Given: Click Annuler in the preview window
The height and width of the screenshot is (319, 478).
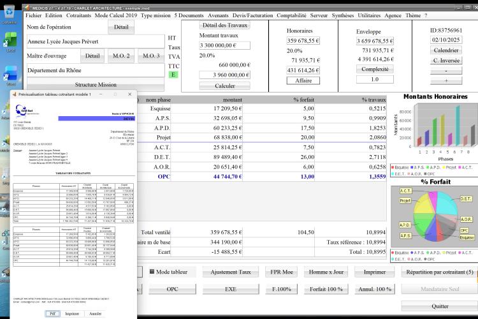Looking at the screenshot, I should (x=95, y=313).
